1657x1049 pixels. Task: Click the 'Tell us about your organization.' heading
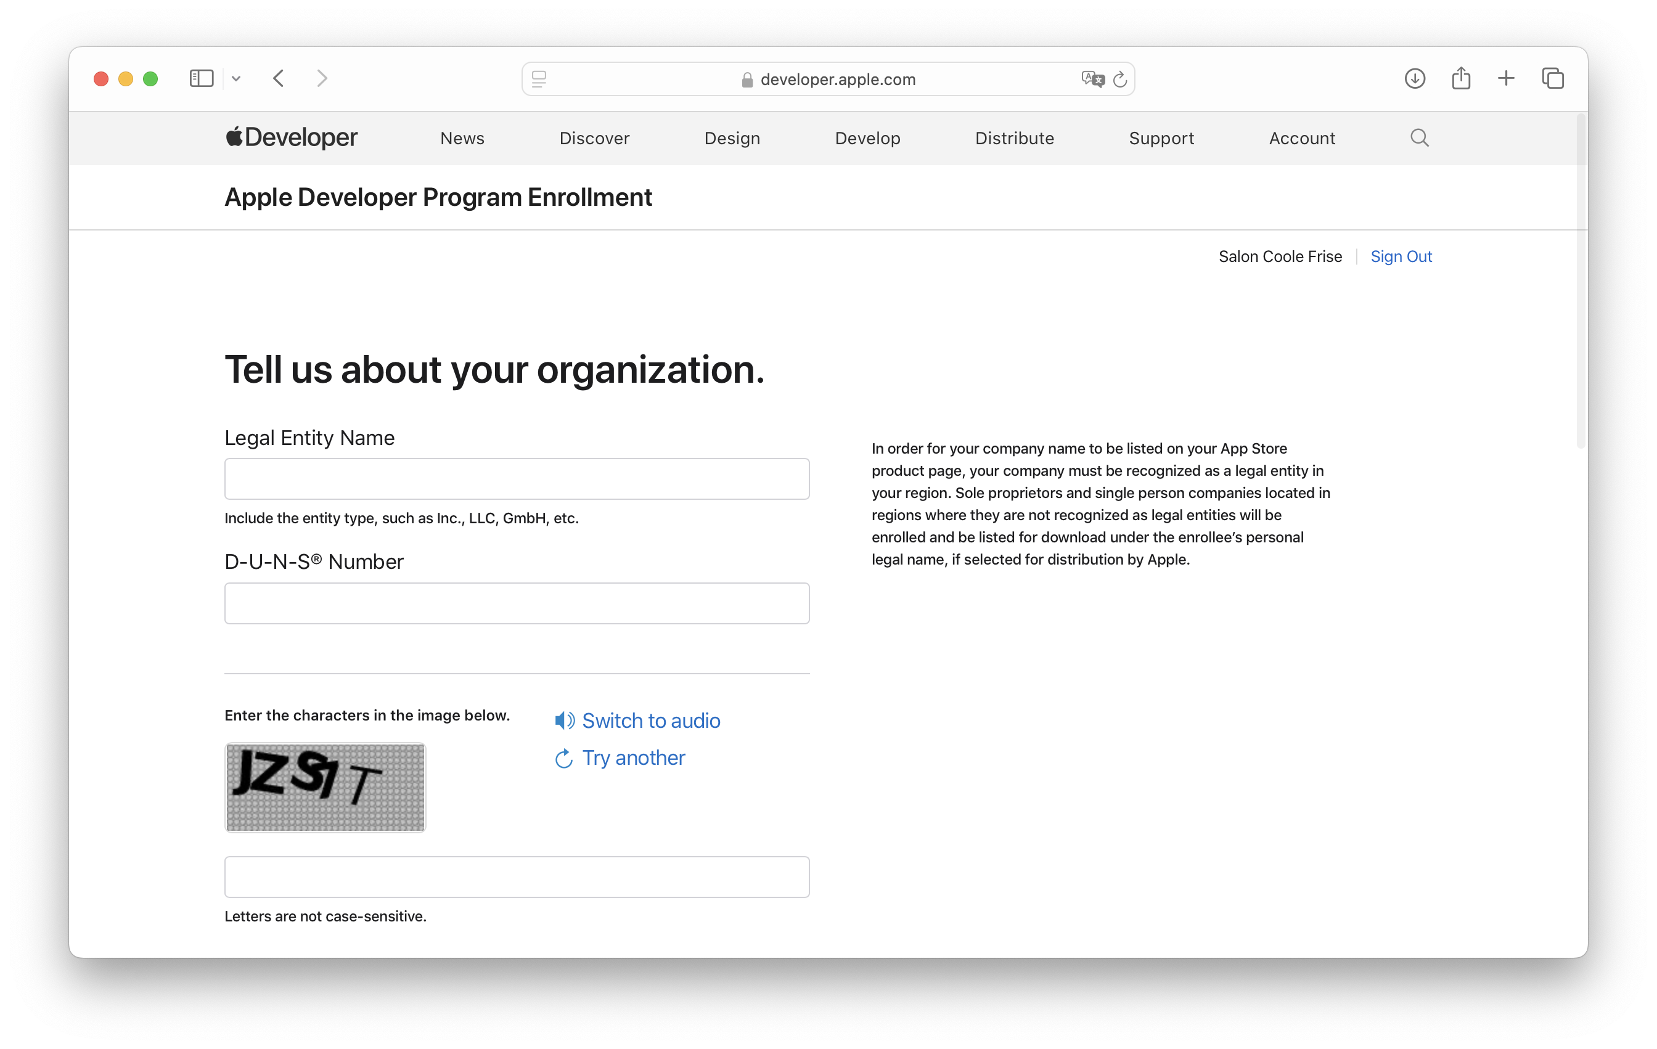[x=494, y=370]
